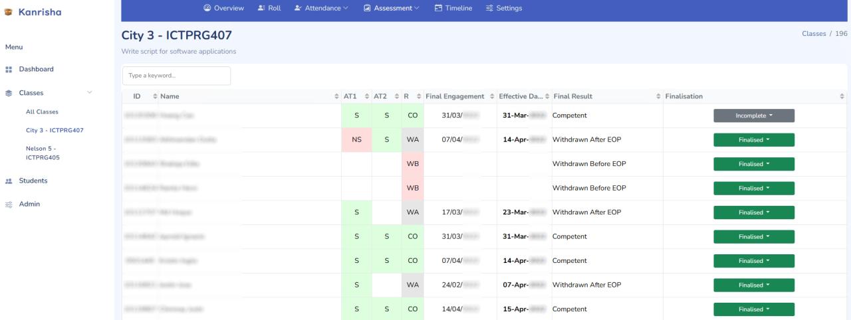The image size is (851, 320).
Task: Sort by Name using its sort arrows
Action: [336, 97]
